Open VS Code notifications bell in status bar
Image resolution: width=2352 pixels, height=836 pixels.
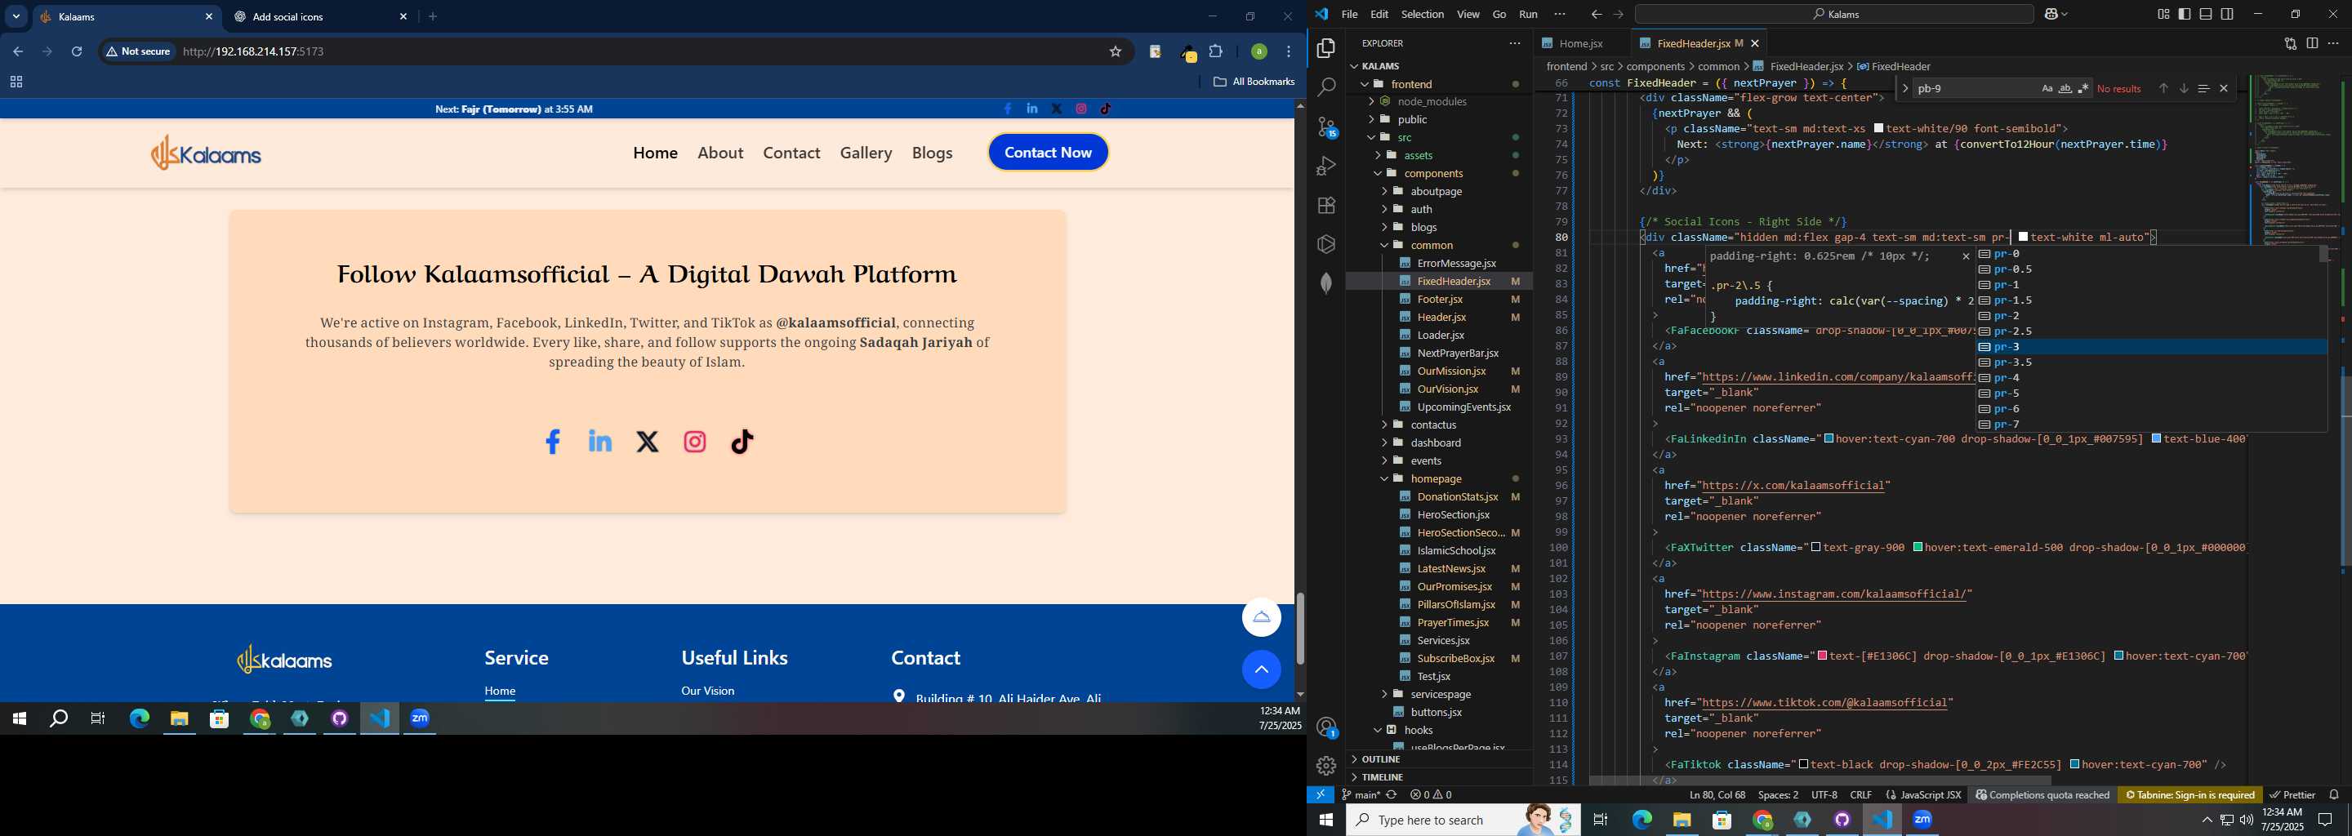tap(2334, 795)
